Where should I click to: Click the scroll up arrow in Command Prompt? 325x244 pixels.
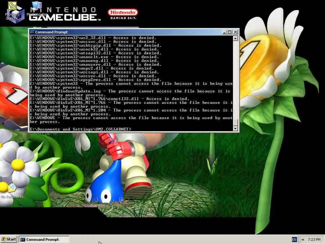(x=235, y=38)
